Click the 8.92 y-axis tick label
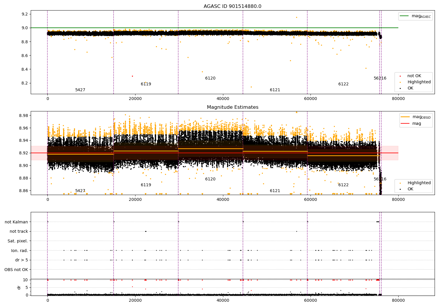 24,153
